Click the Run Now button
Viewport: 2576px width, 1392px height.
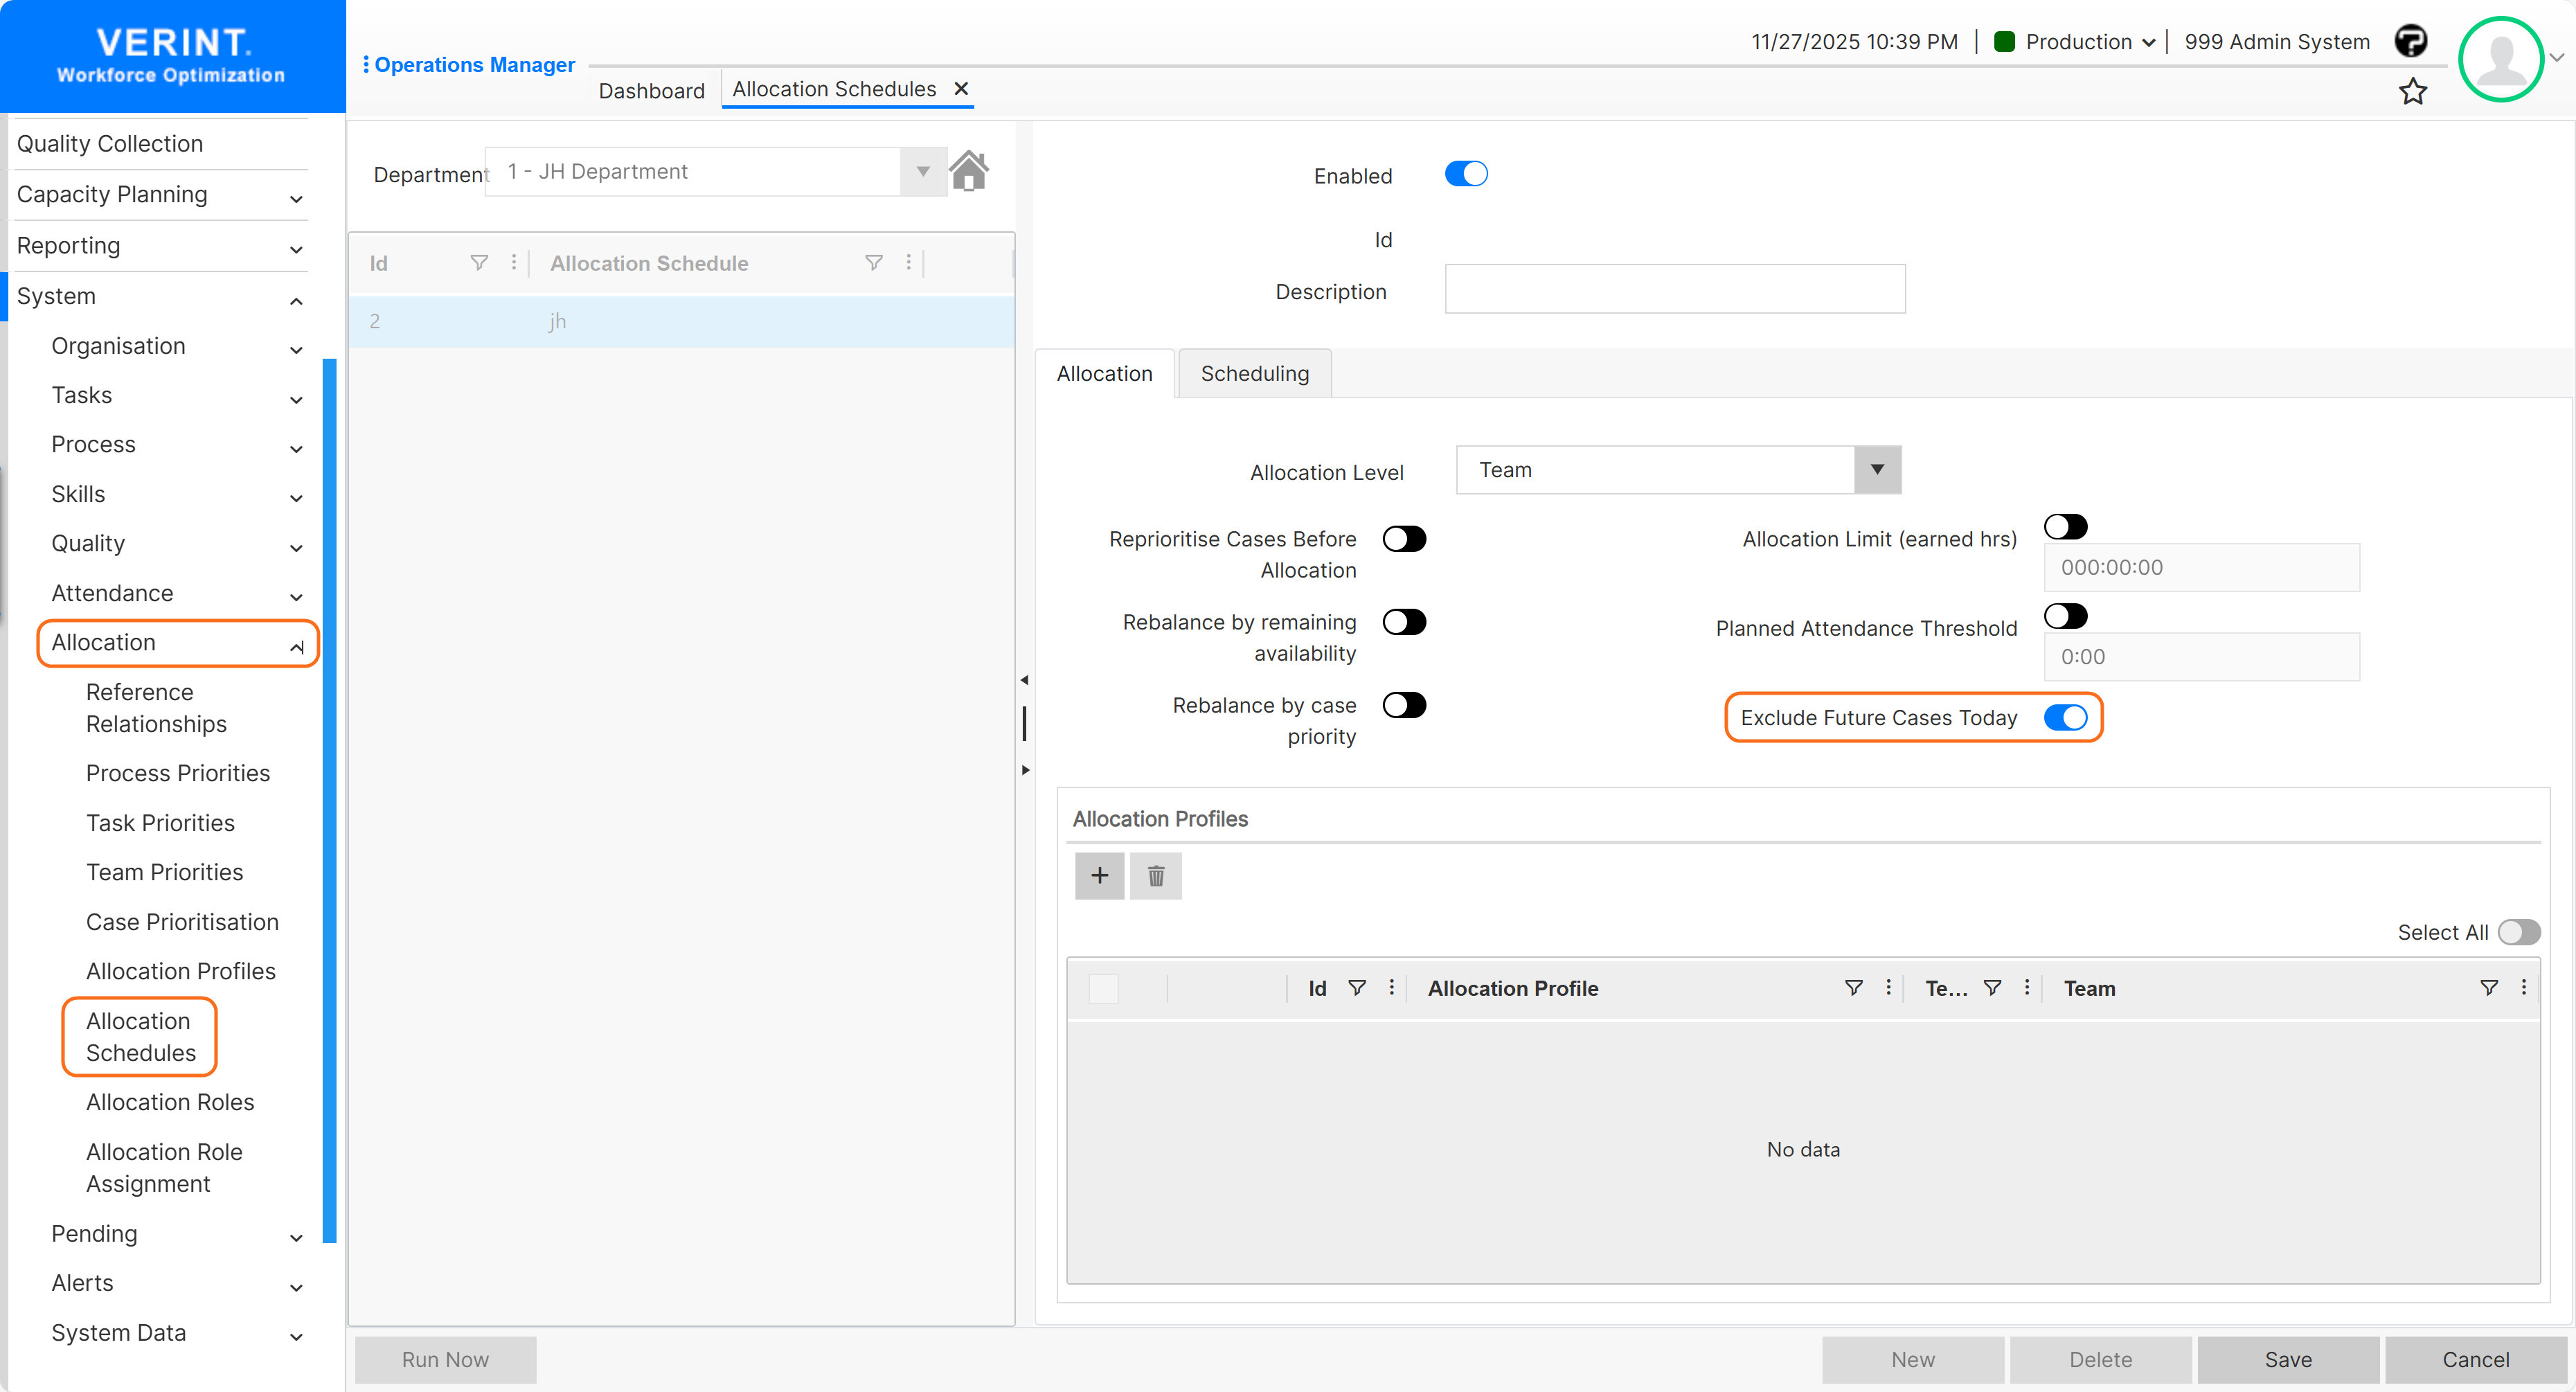tap(444, 1359)
